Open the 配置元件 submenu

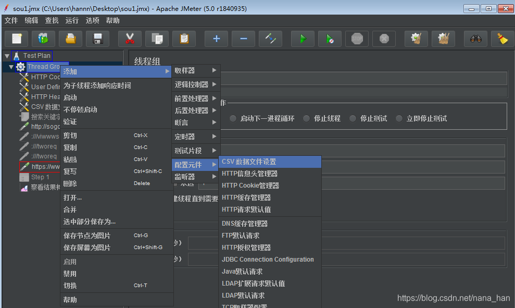pos(196,165)
